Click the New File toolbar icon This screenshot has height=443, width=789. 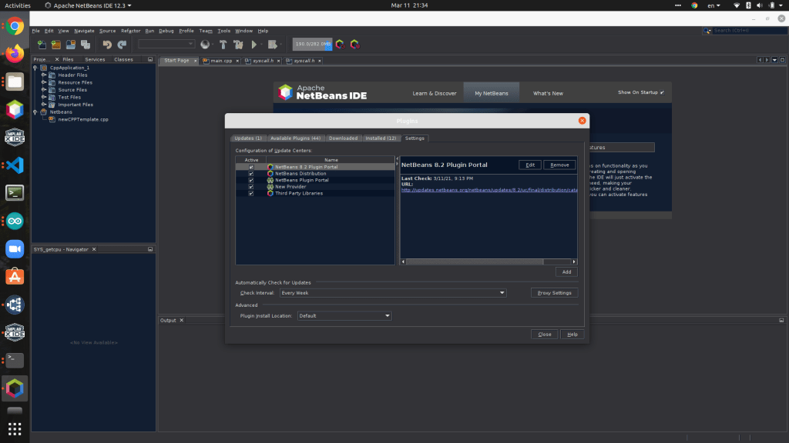point(42,45)
